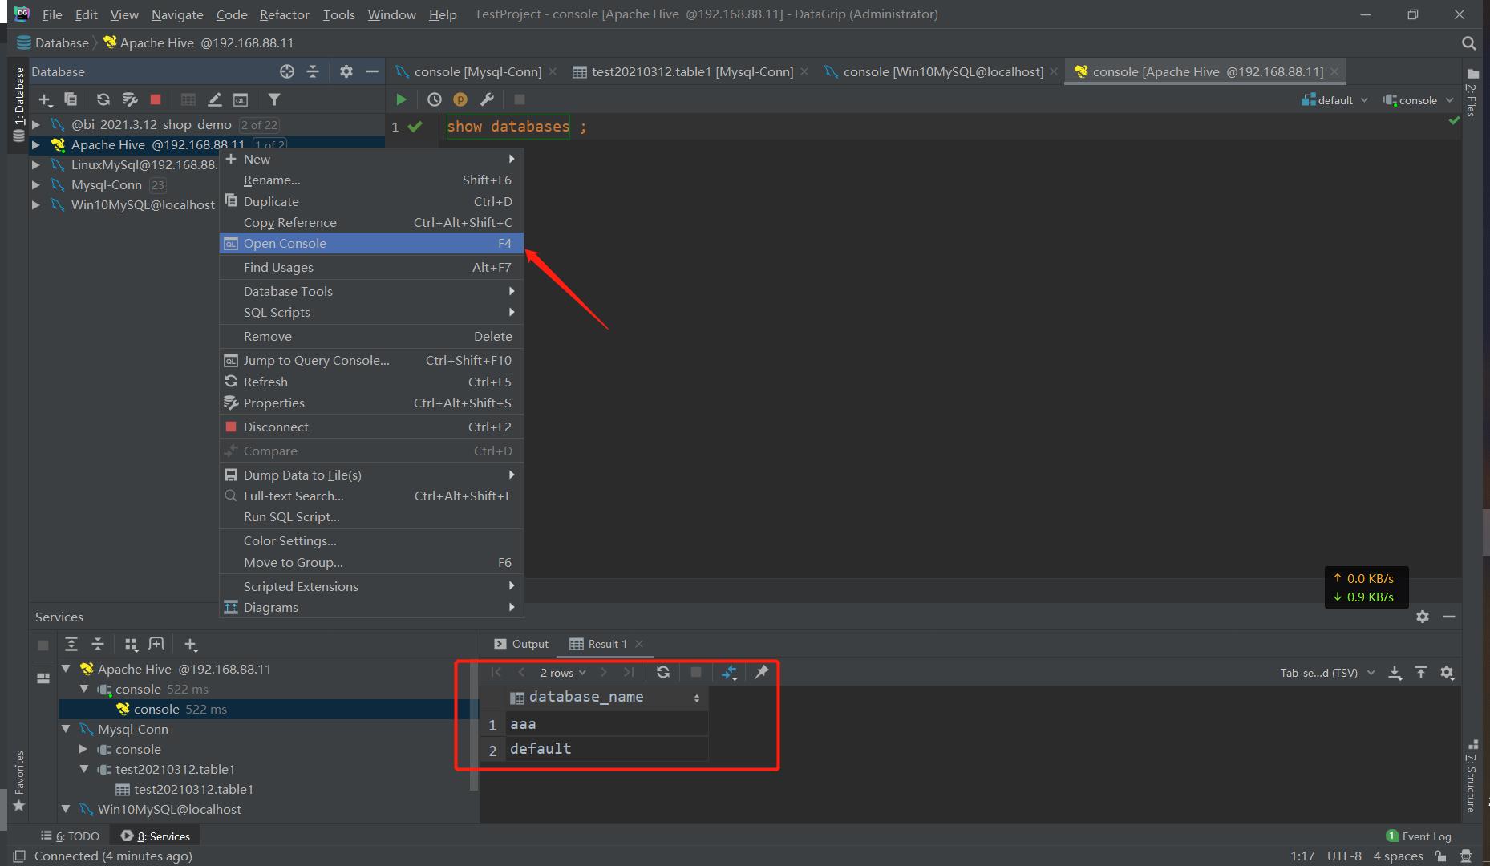Toggle the 6: TODO tool window

coord(70,836)
